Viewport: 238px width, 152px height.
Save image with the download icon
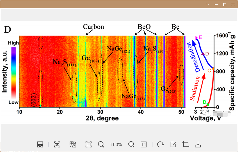click(x=198, y=144)
